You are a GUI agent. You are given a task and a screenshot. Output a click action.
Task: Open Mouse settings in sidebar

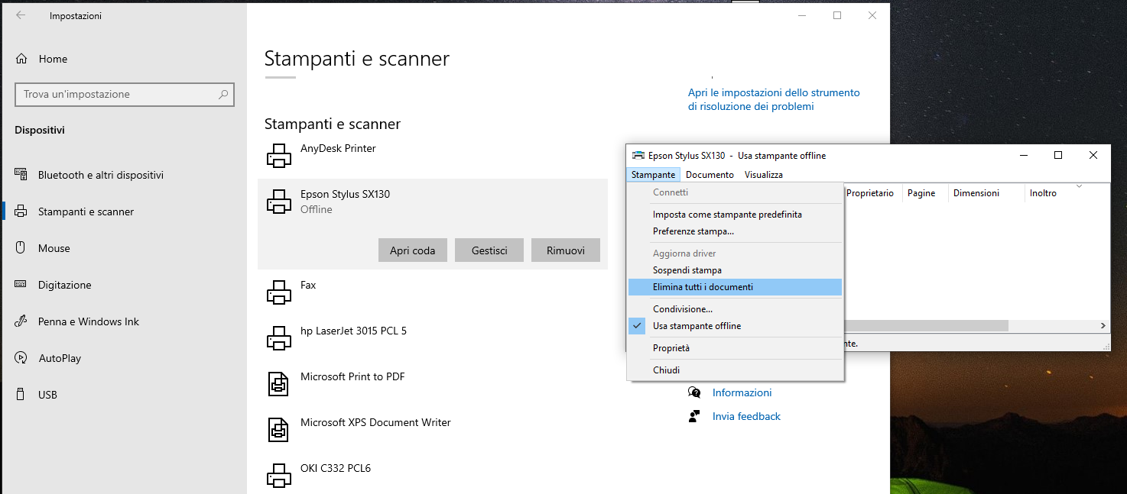pos(54,248)
